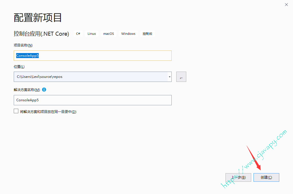Click the 项目名称(N) label

(x=23, y=45)
